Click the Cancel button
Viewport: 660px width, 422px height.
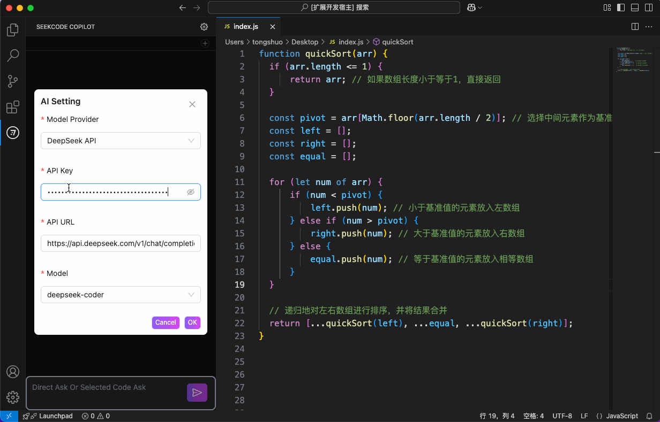(x=166, y=323)
